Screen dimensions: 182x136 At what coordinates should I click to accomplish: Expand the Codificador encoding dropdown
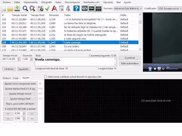point(170,8)
